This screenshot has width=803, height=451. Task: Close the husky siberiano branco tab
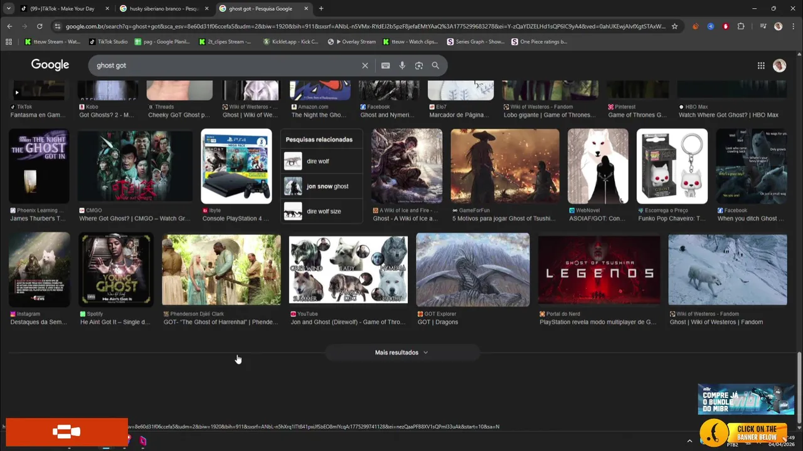tap(206, 9)
